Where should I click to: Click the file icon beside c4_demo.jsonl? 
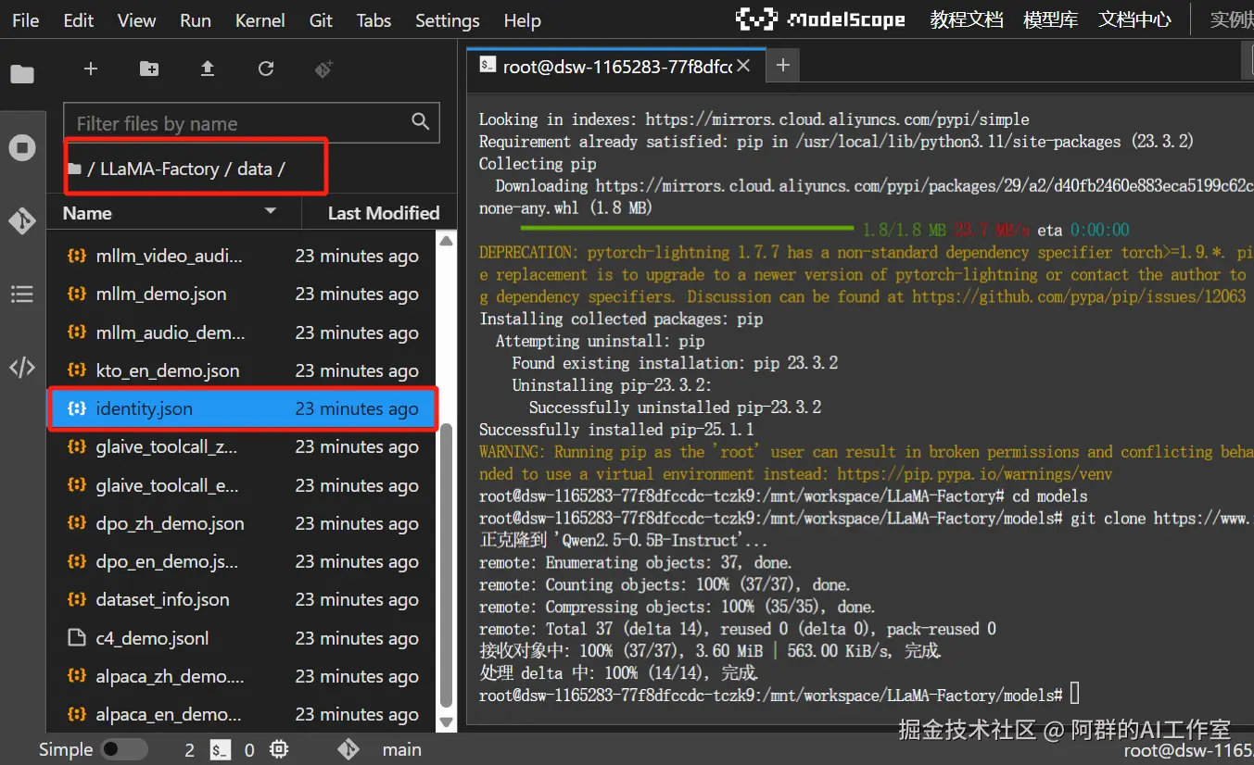point(78,638)
